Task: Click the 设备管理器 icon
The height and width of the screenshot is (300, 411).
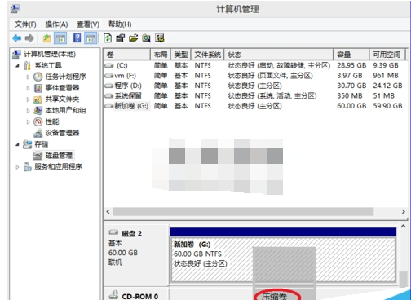Action: coord(38,133)
